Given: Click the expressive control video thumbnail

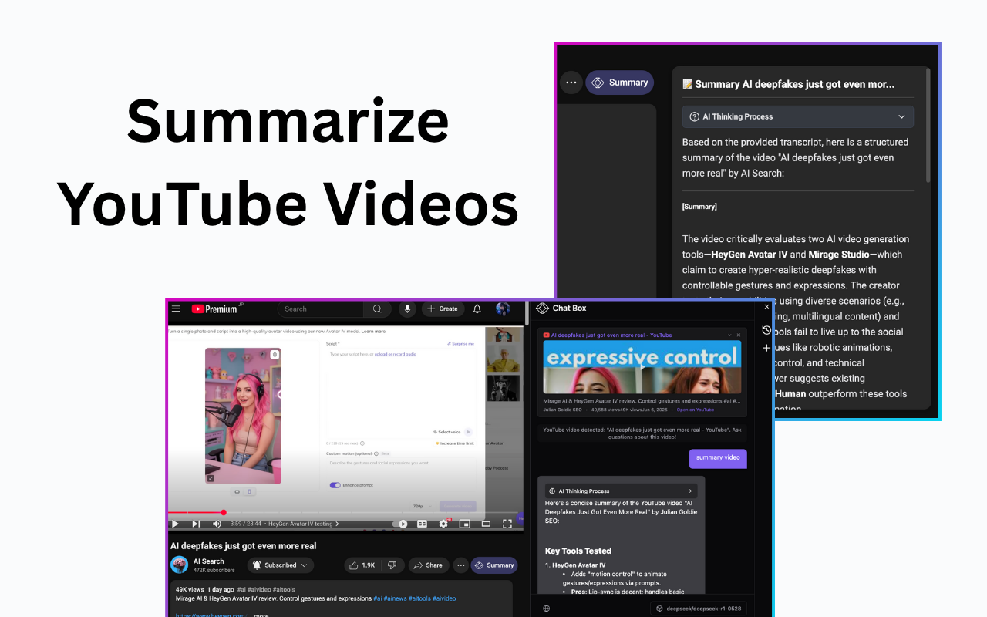Looking at the screenshot, I should (642, 367).
